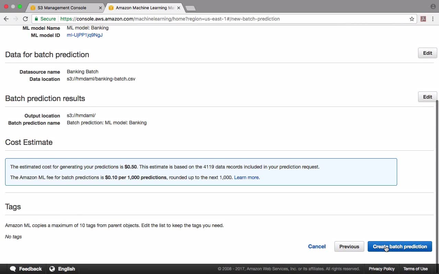
Task: Click the globe language icon
Action: (x=52, y=269)
